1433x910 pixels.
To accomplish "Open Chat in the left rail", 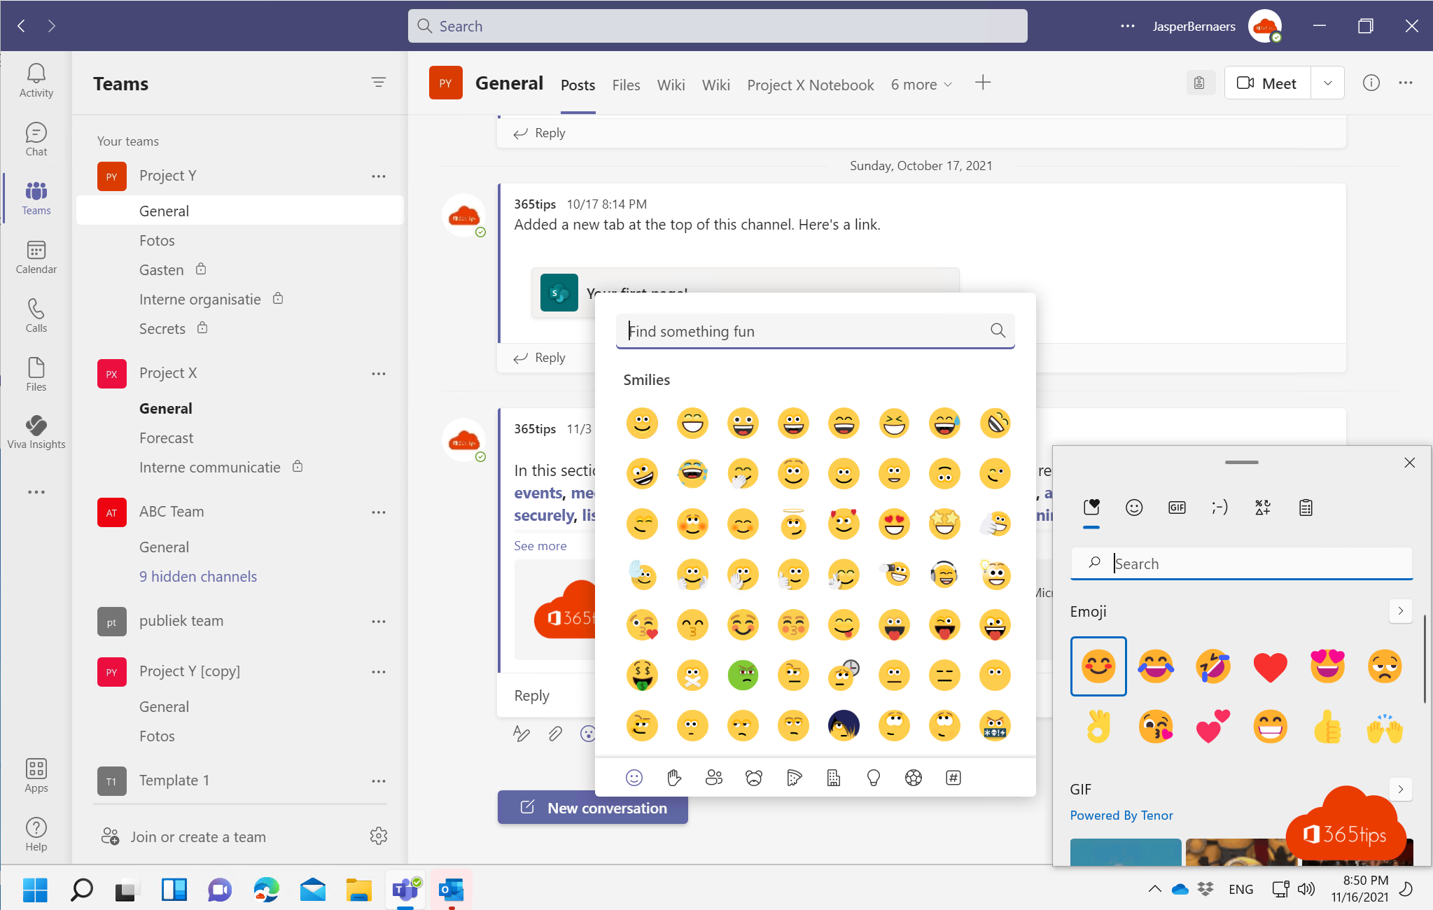I will [x=36, y=139].
